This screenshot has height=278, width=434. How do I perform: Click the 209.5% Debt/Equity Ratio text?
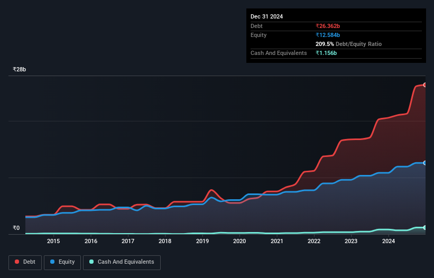(348, 44)
